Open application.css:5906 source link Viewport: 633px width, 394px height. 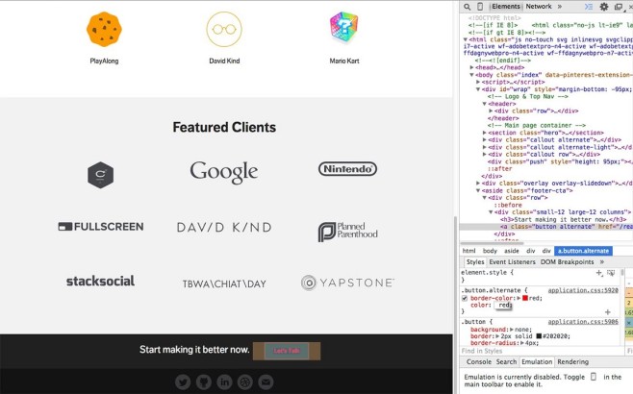[x=583, y=322]
